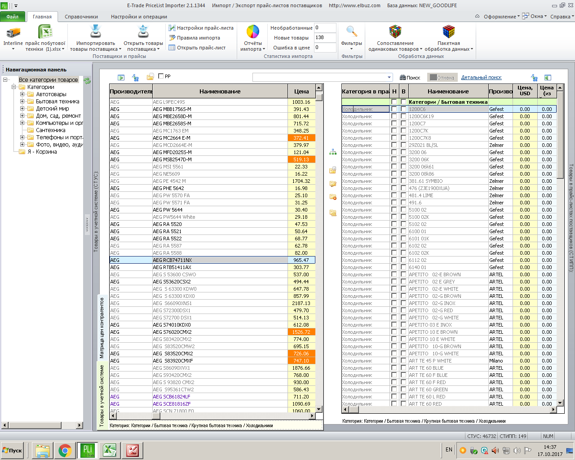Click the Цена column header in left table

[x=301, y=91]
